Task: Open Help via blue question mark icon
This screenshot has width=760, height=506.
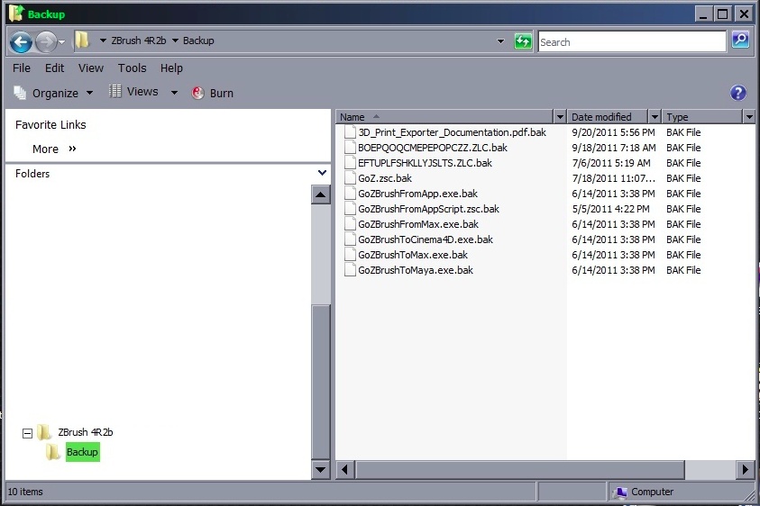Action: (x=738, y=93)
